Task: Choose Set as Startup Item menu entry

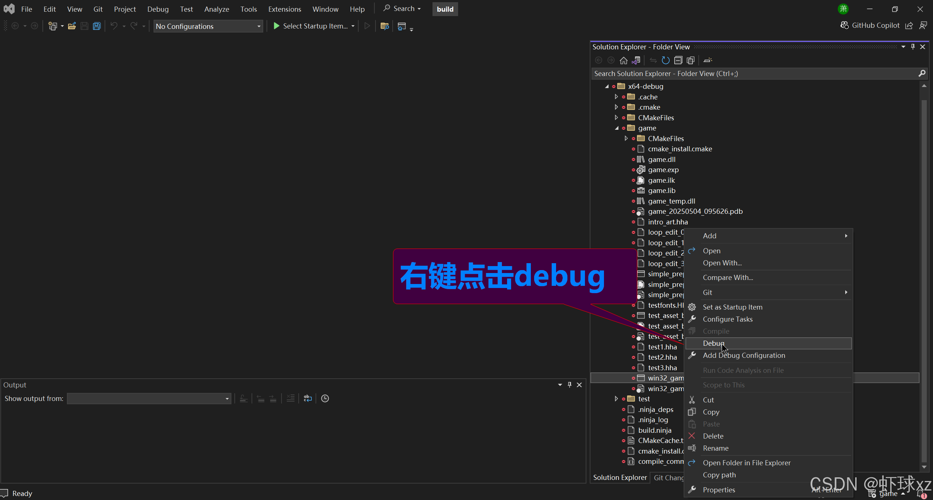Action: pyautogui.click(x=732, y=307)
